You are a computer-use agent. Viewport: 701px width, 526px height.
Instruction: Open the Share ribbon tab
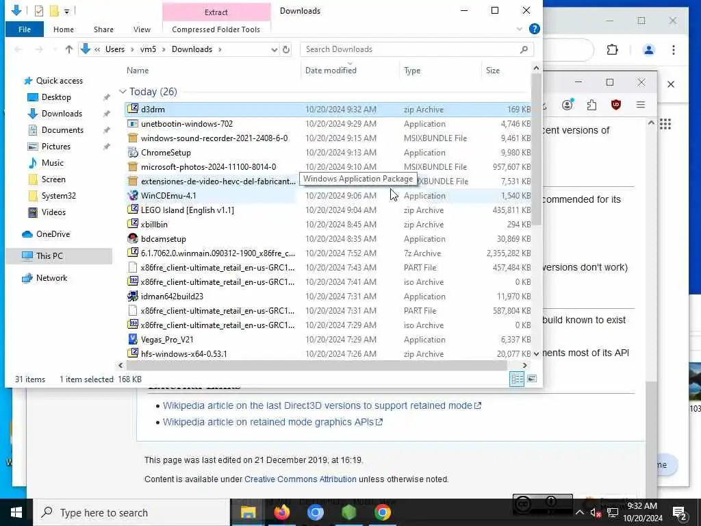(x=104, y=29)
